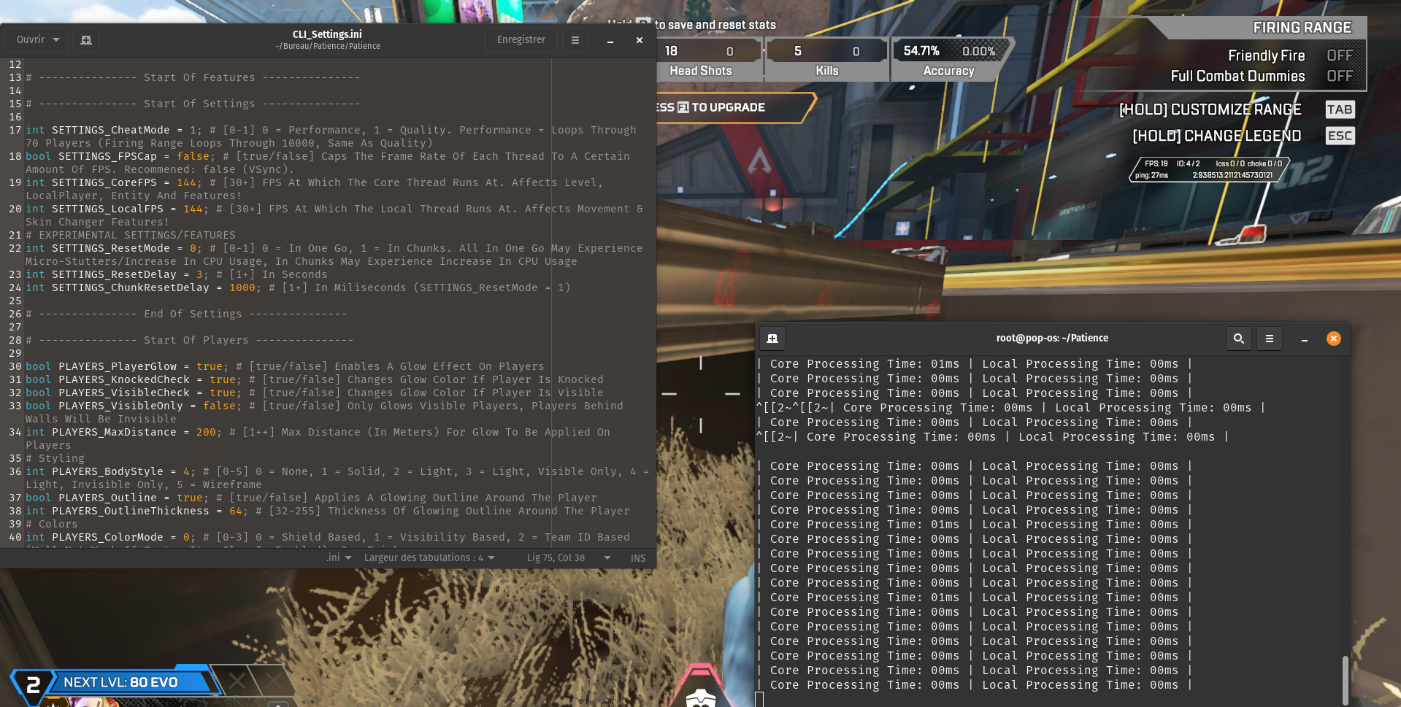This screenshot has height=707, width=1401.
Task: Create a new document with the new-tab icon
Action: (86, 39)
